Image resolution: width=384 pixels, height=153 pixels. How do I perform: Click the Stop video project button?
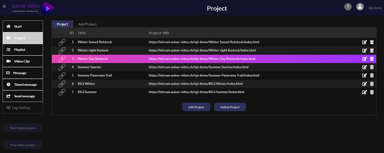click(23, 144)
